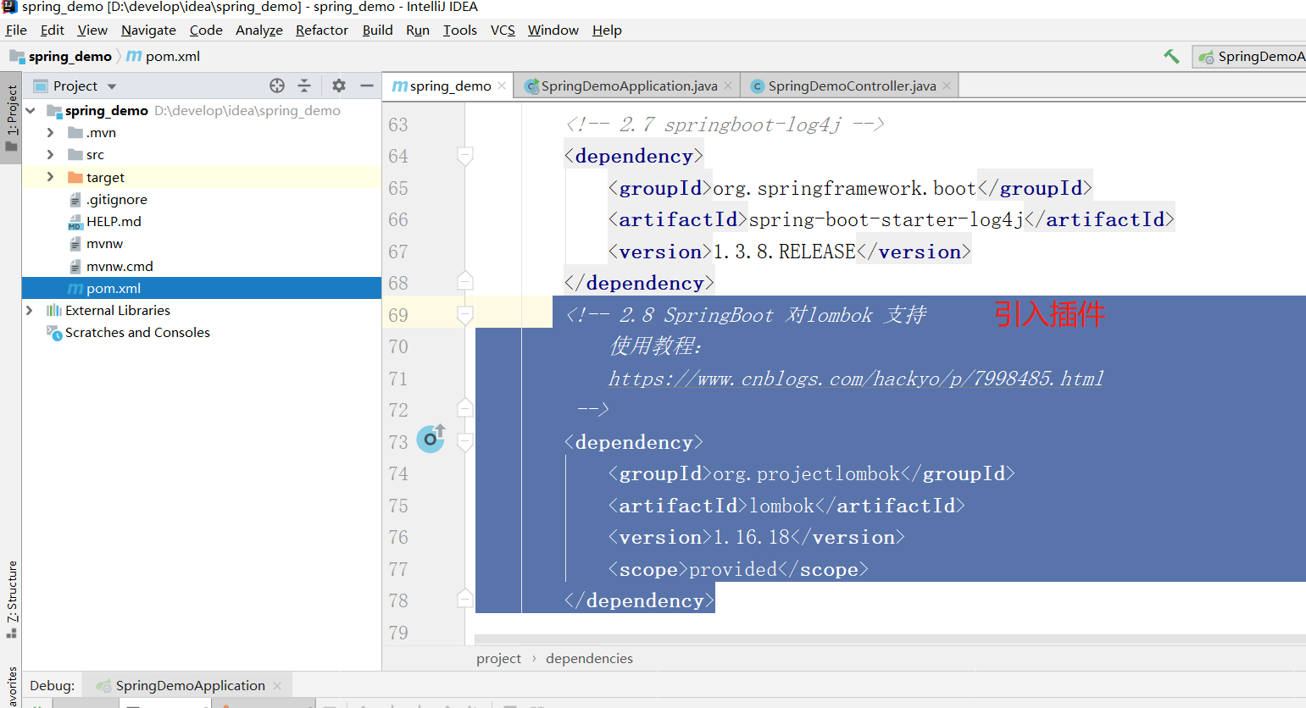Open Project panel settings gear
1306x708 pixels.
(339, 86)
